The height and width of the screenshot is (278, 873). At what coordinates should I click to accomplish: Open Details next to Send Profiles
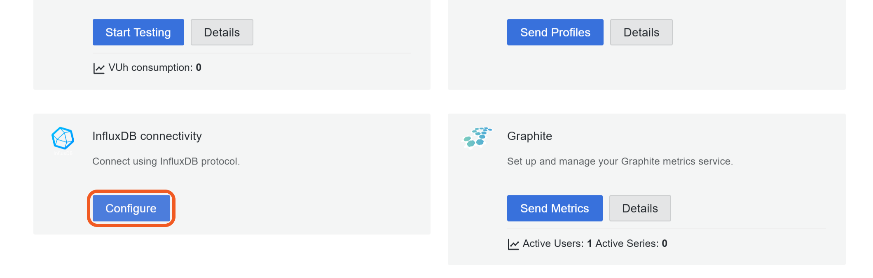click(x=641, y=32)
